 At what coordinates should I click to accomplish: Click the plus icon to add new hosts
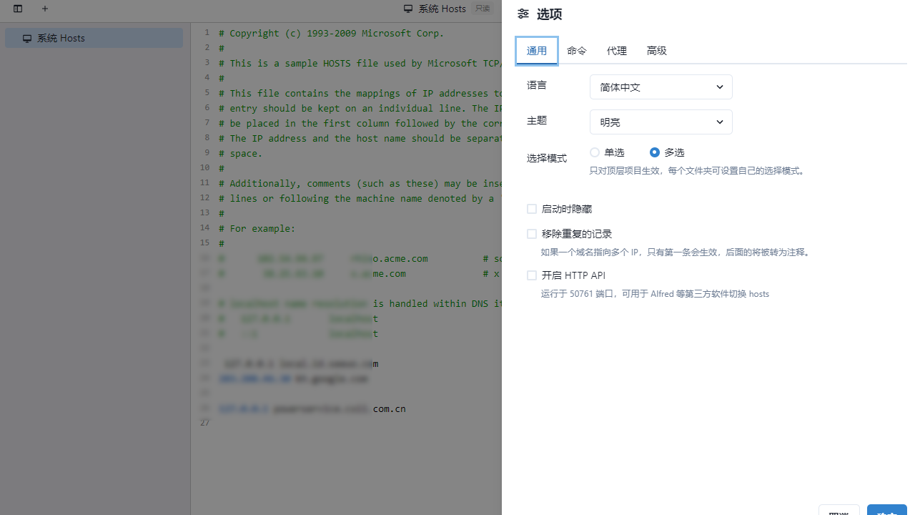[x=45, y=9]
